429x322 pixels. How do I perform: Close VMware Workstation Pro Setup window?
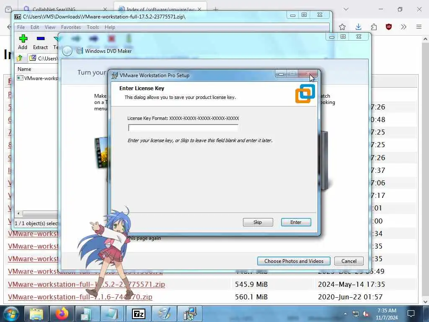click(308, 74)
